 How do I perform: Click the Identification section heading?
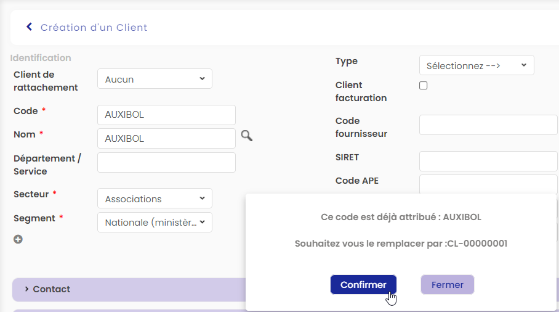coord(41,58)
